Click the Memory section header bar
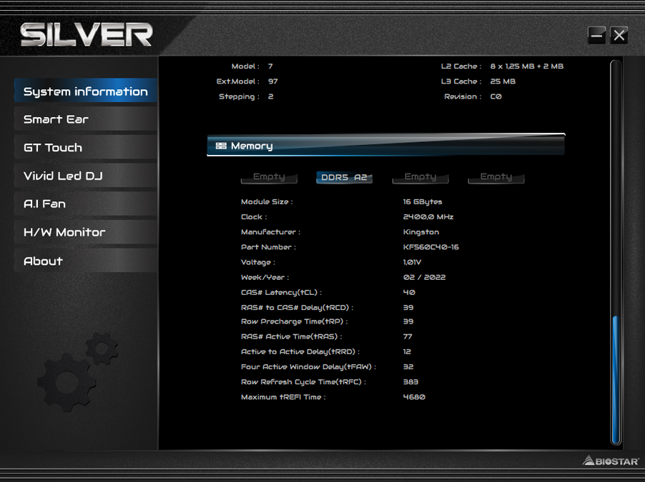Viewport: 645px width, 482px height. 386,145
